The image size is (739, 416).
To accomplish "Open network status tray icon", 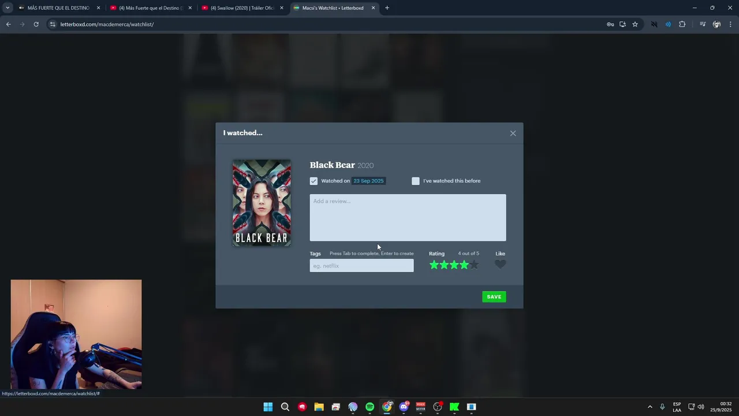I will click(x=691, y=407).
